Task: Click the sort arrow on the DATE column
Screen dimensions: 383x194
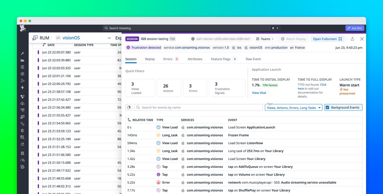Action: [x=44, y=45]
